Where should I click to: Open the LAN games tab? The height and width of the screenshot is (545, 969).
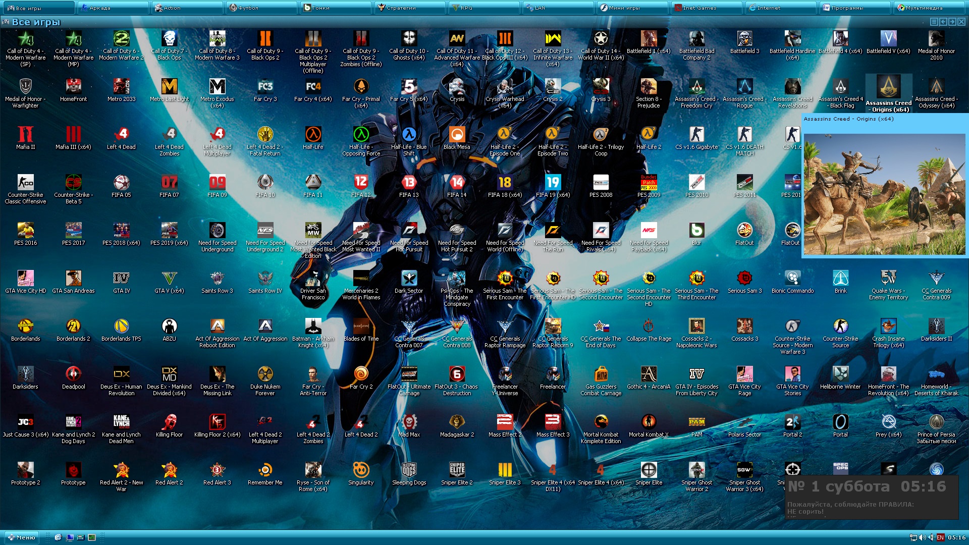(557, 8)
